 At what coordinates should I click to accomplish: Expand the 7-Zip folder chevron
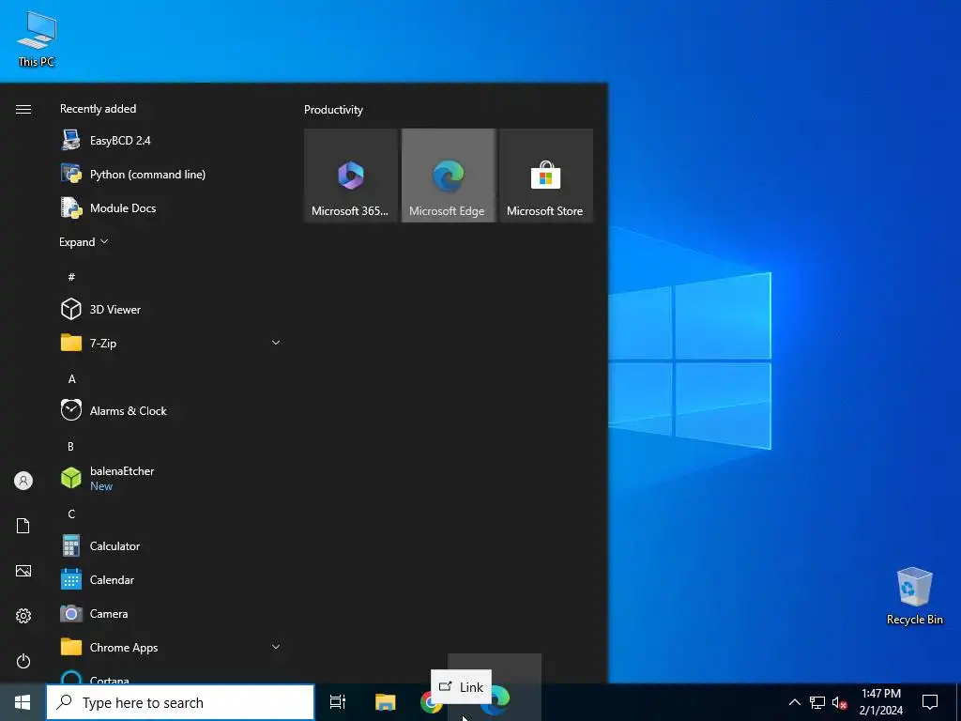pyautogui.click(x=276, y=343)
